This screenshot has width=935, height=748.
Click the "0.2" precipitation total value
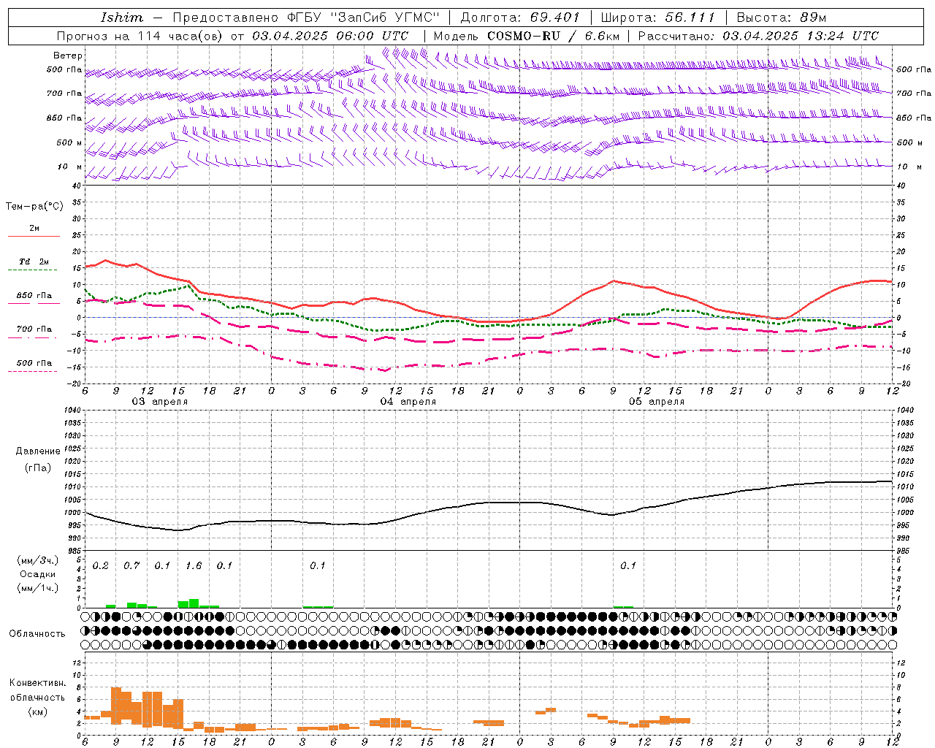coord(100,566)
